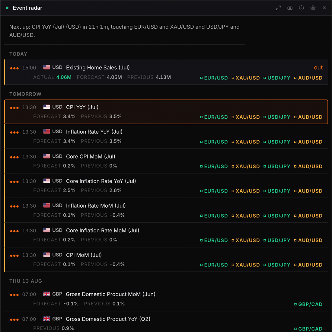The height and width of the screenshot is (332, 332).
Task: Open XAU/USD tag on CPI YoY row
Action: (x=246, y=117)
